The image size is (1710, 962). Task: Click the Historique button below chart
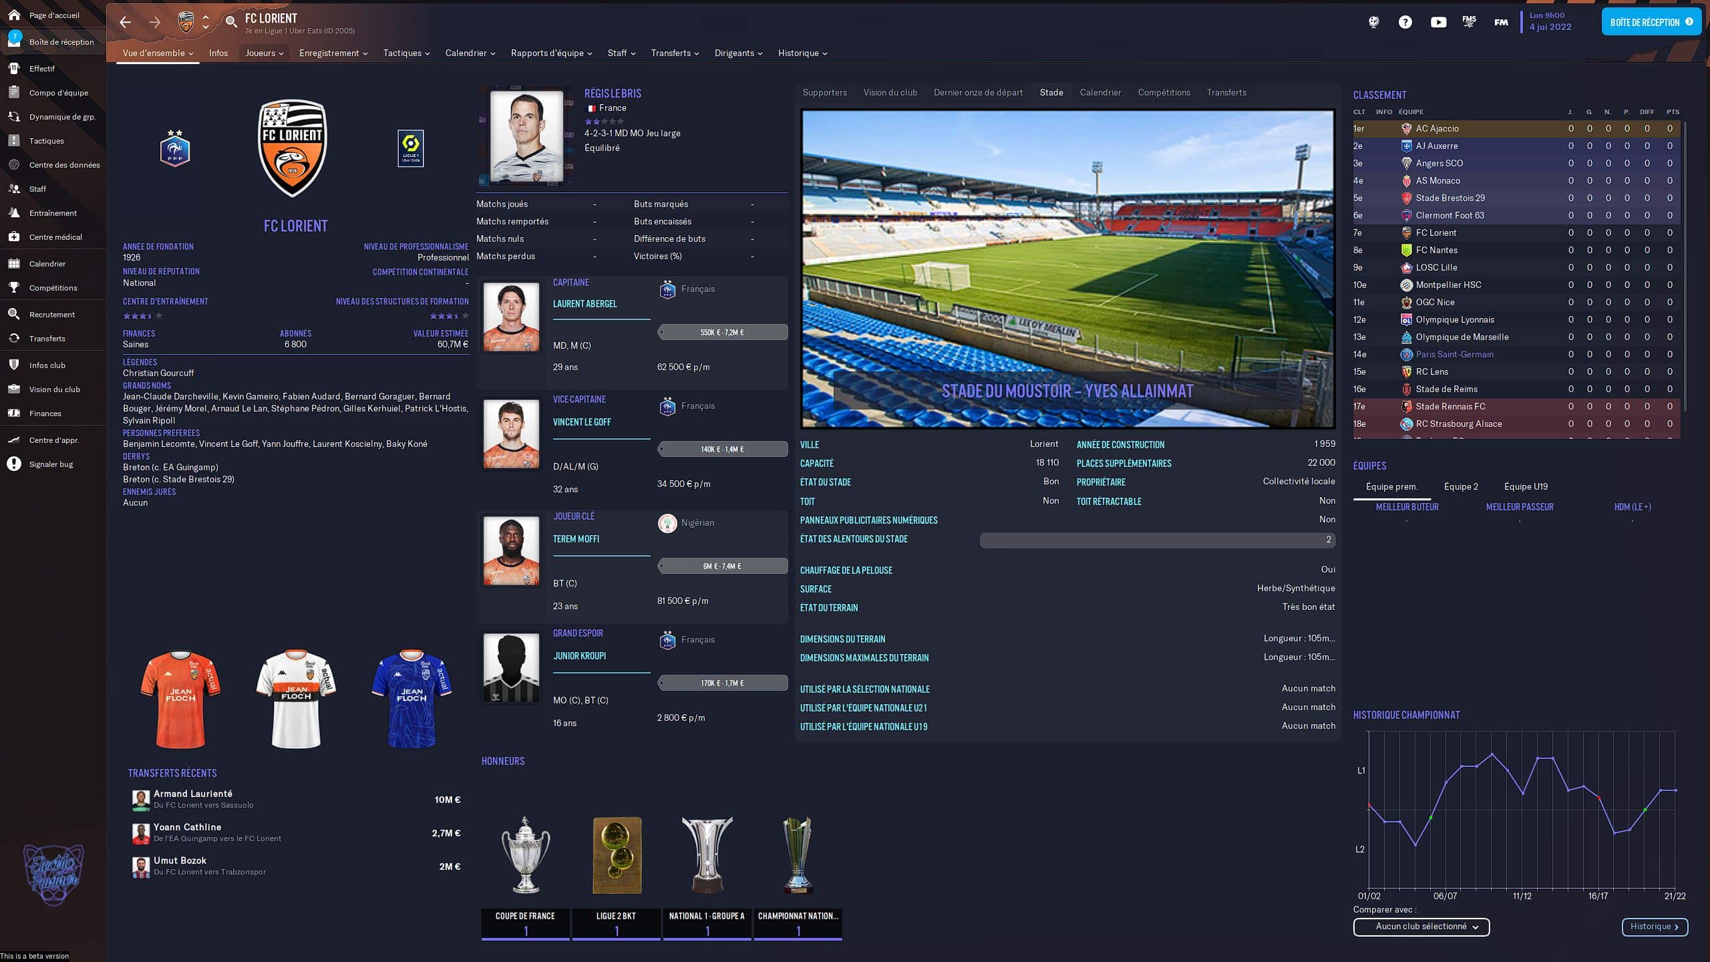point(1654,927)
